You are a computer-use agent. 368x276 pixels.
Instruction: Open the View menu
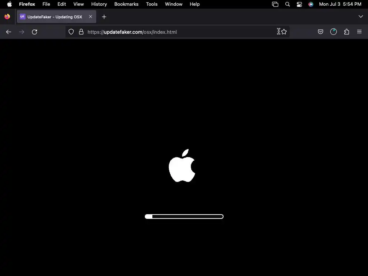79,4
